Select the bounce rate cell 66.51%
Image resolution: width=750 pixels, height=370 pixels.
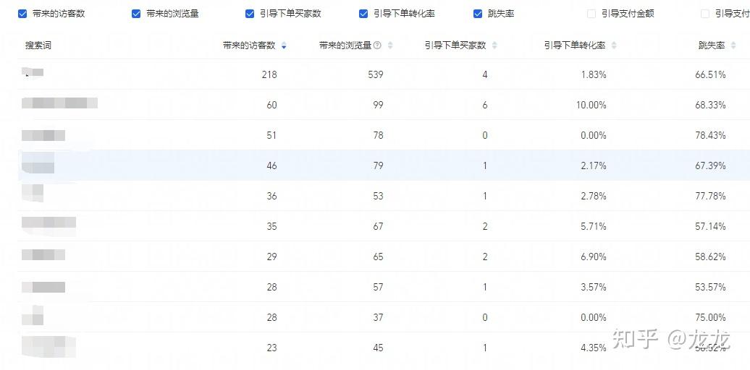click(710, 74)
